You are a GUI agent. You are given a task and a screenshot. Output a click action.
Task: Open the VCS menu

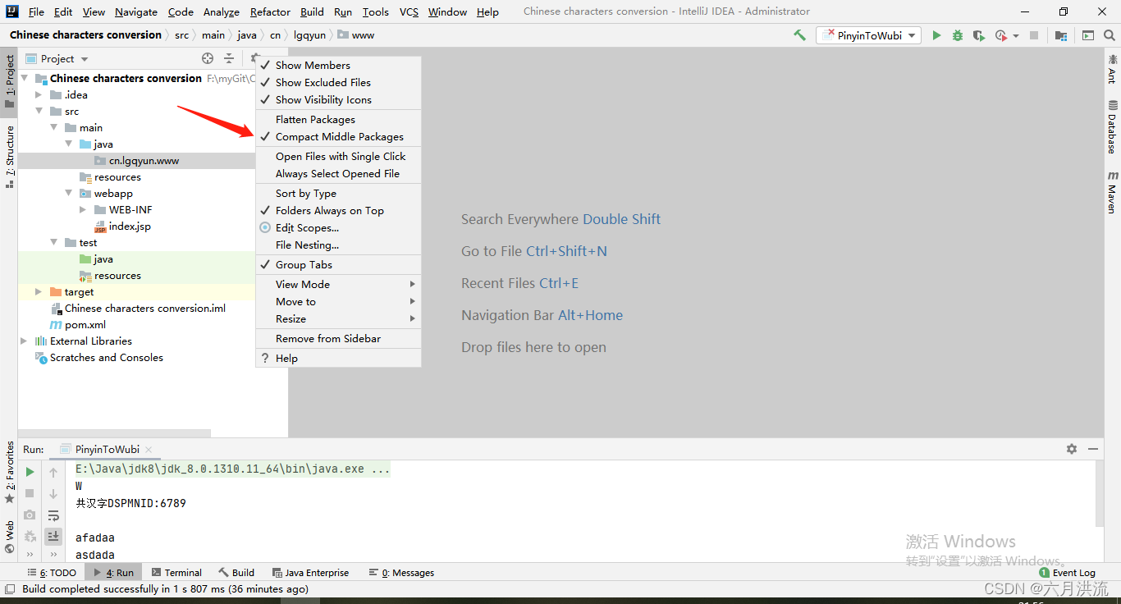[x=409, y=11]
